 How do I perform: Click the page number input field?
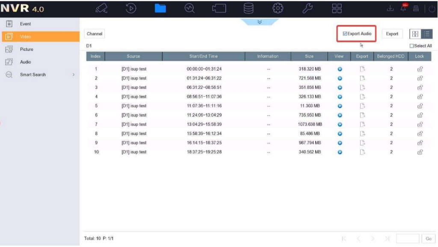[x=408, y=238]
